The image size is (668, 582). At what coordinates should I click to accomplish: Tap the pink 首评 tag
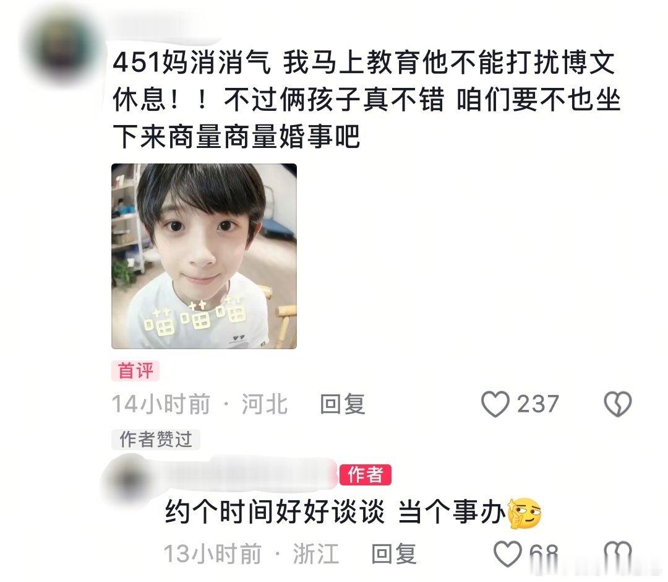(135, 370)
